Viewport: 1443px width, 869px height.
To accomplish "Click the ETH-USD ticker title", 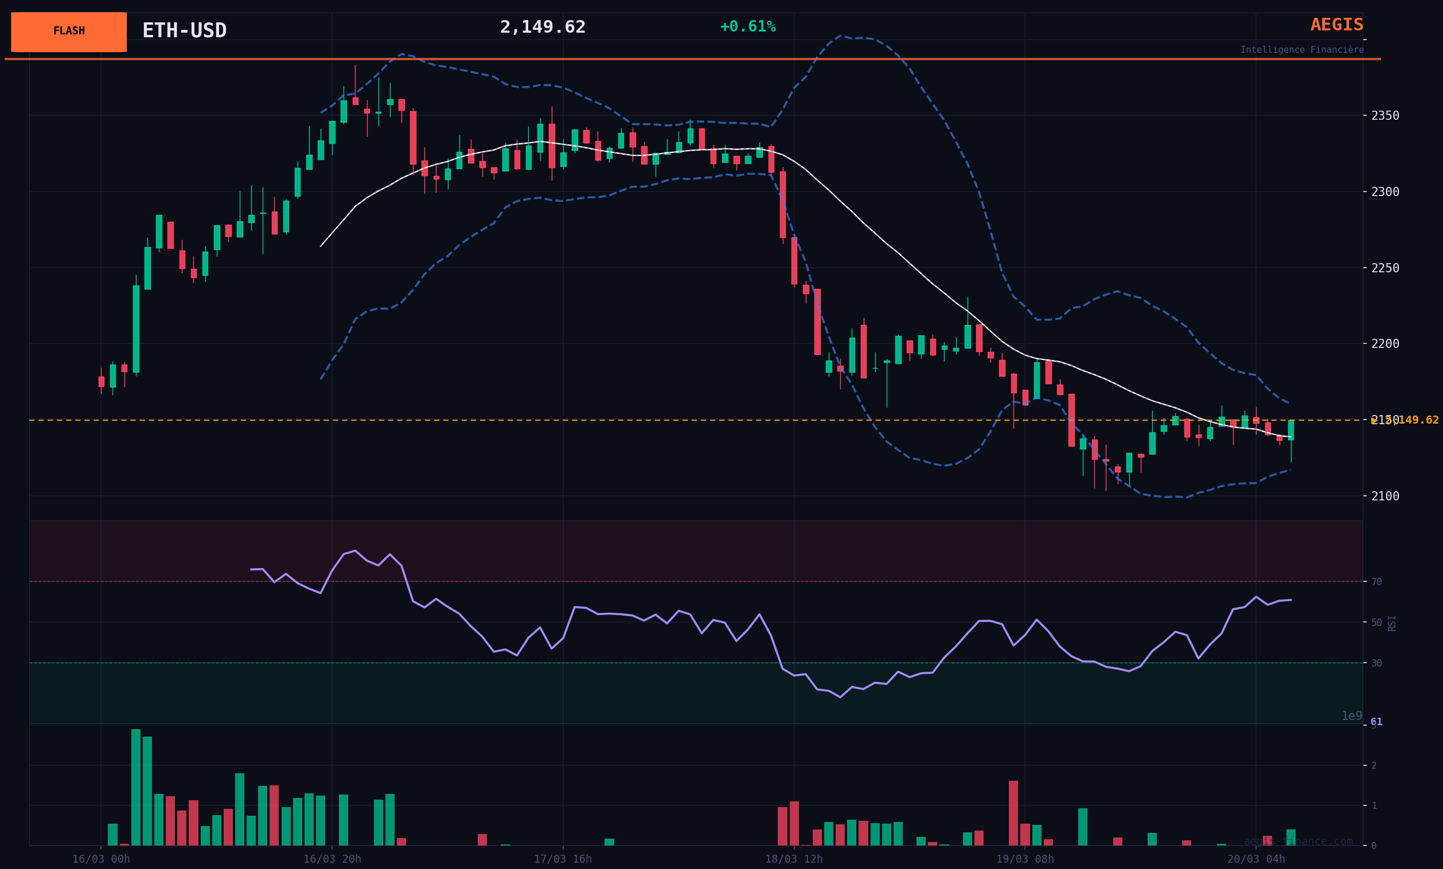I will click(x=185, y=31).
